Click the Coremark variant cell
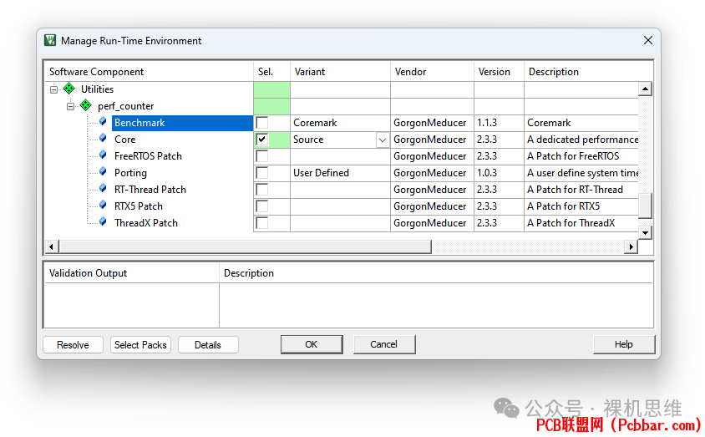The width and height of the screenshot is (705, 437). [340, 123]
